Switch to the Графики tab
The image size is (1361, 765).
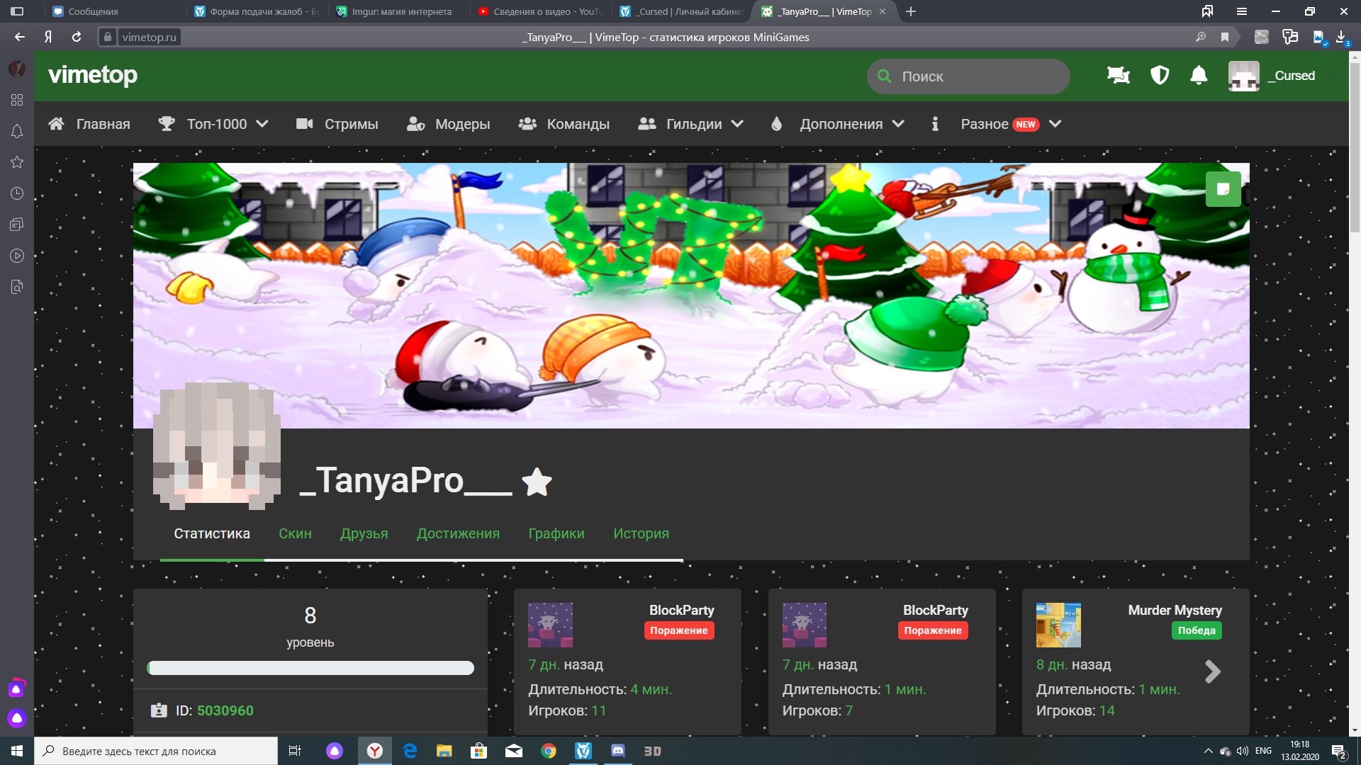click(556, 533)
